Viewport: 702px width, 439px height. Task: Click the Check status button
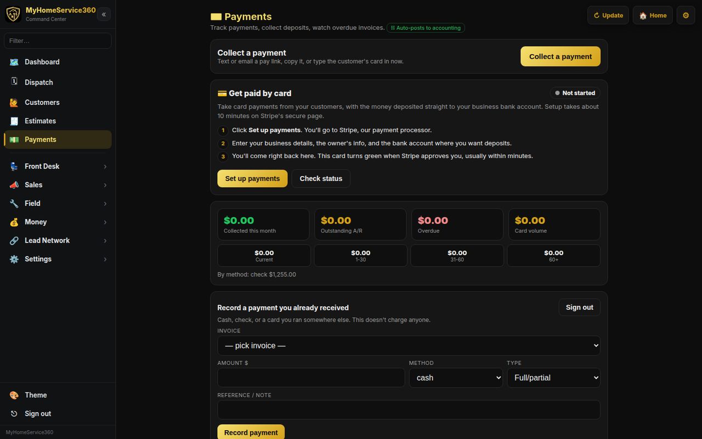321,178
